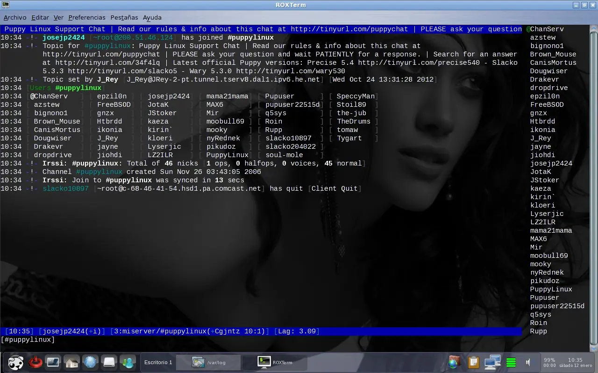This screenshot has height=373, width=598.
Task: Open the Puppy Linux start menu icon
Action: (16, 362)
